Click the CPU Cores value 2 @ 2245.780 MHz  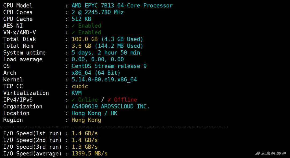[x=97, y=12]
